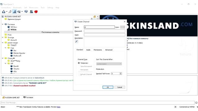Click the Master Hyaster user icon
The height and width of the screenshot is (111, 198).
click(x=11, y=53)
